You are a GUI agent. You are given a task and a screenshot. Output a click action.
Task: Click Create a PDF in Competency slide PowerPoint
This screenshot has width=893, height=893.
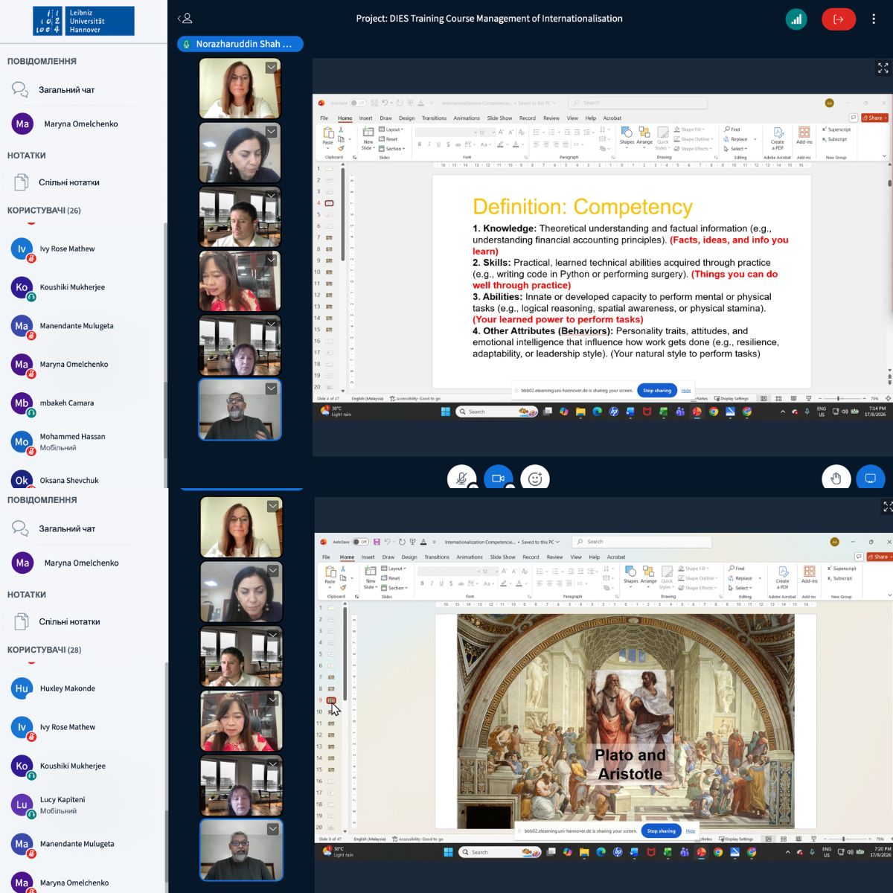coord(778,138)
